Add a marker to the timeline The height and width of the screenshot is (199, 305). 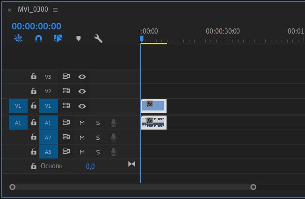click(x=79, y=38)
